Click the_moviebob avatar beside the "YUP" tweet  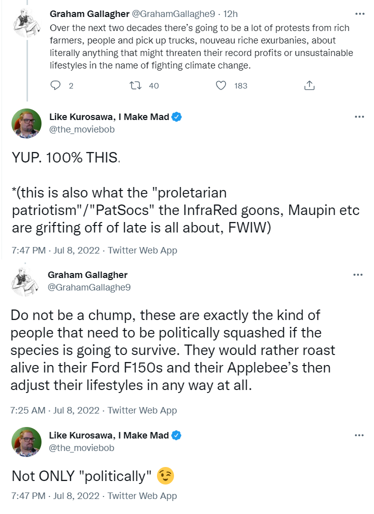coord(26,123)
